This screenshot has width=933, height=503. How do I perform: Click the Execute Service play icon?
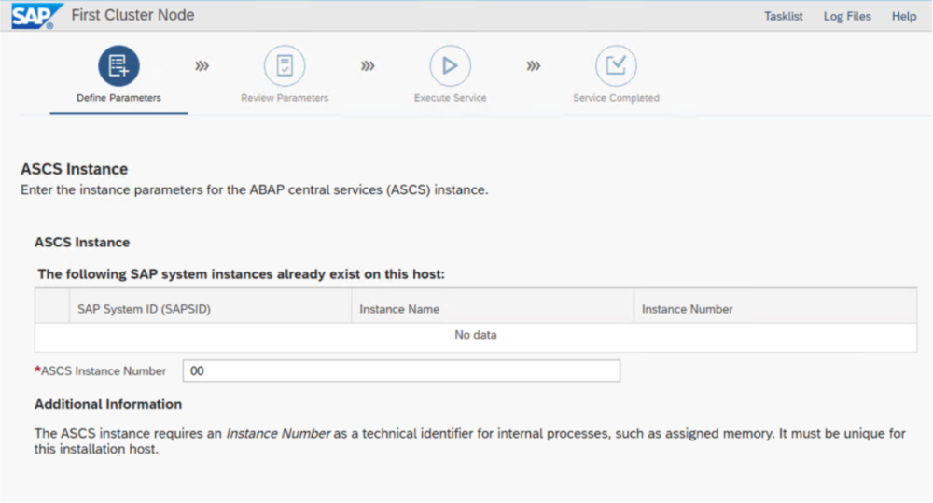(450, 66)
